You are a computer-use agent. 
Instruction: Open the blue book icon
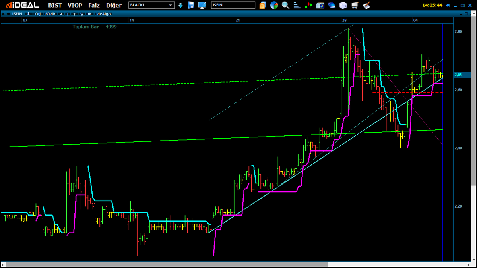(332, 5)
